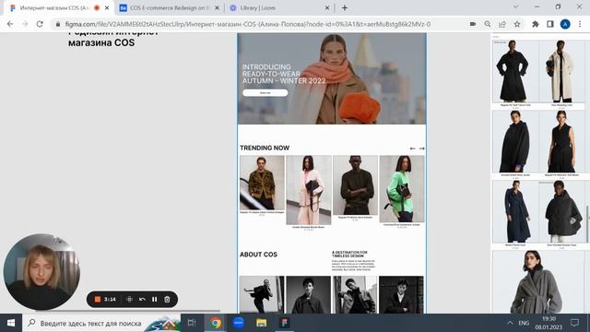Open Chrome extensions puzzle icon
The width and height of the screenshot is (590, 332).
click(x=535, y=24)
